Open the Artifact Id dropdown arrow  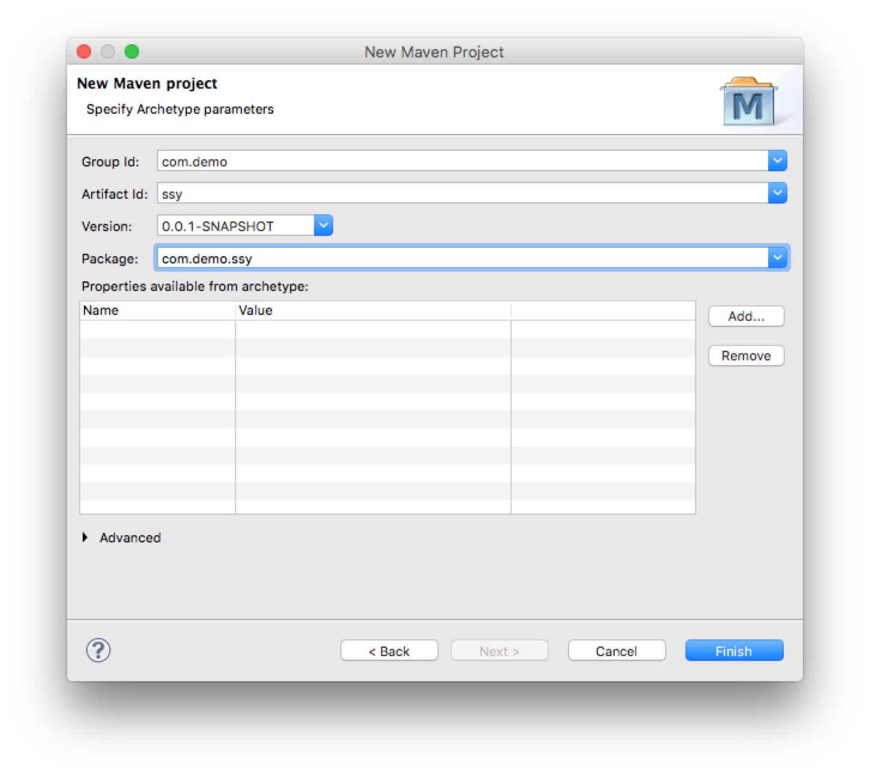777,193
